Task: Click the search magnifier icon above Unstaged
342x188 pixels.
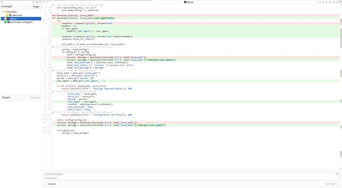Action: pos(2,2)
